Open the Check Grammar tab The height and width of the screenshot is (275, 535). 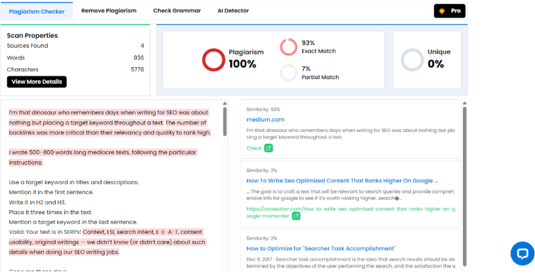pos(177,10)
